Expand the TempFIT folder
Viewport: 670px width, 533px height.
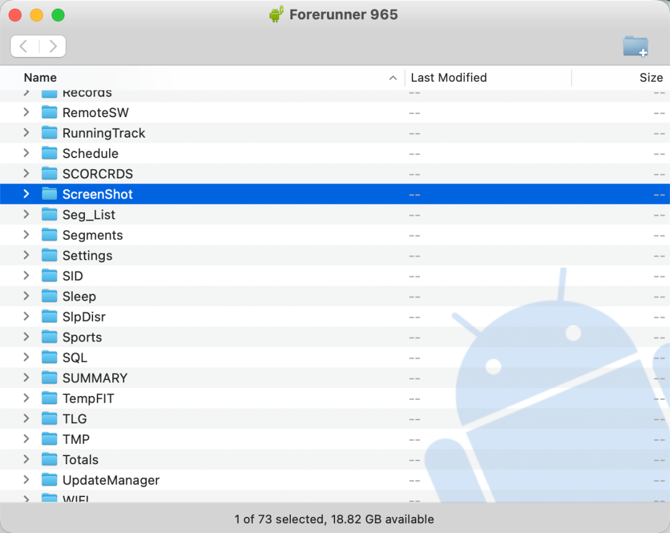(27, 398)
